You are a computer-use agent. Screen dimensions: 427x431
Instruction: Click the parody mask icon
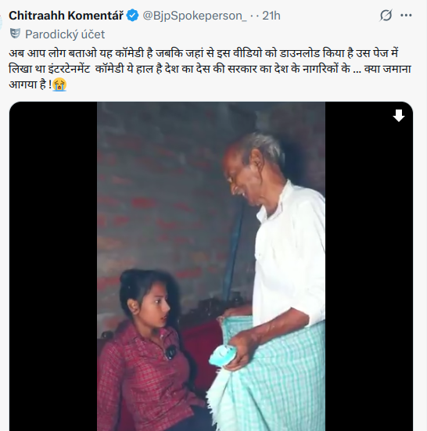pos(15,34)
